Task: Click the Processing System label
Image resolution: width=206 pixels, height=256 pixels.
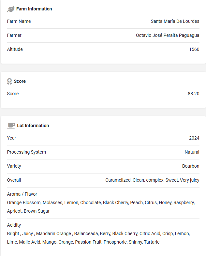Action: pyautogui.click(x=26, y=152)
